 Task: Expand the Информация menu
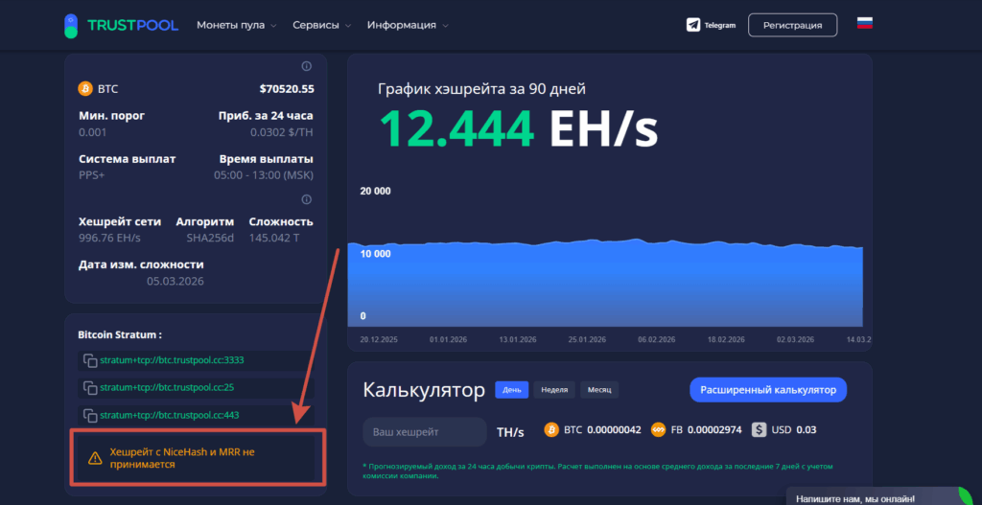pos(407,25)
